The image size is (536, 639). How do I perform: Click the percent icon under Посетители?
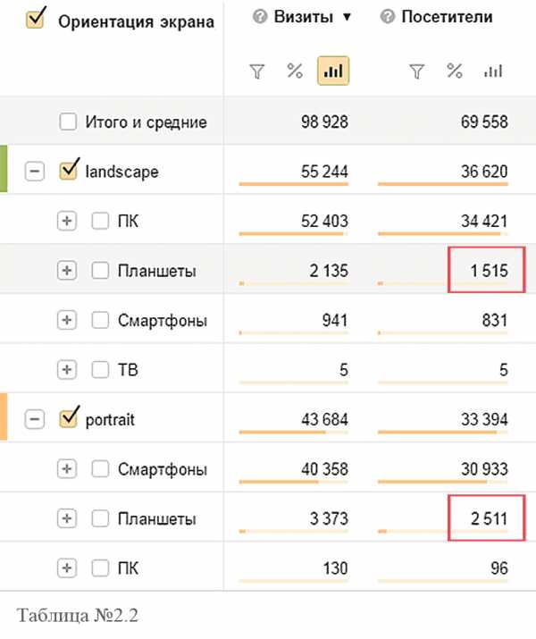[x=454, y=71]
